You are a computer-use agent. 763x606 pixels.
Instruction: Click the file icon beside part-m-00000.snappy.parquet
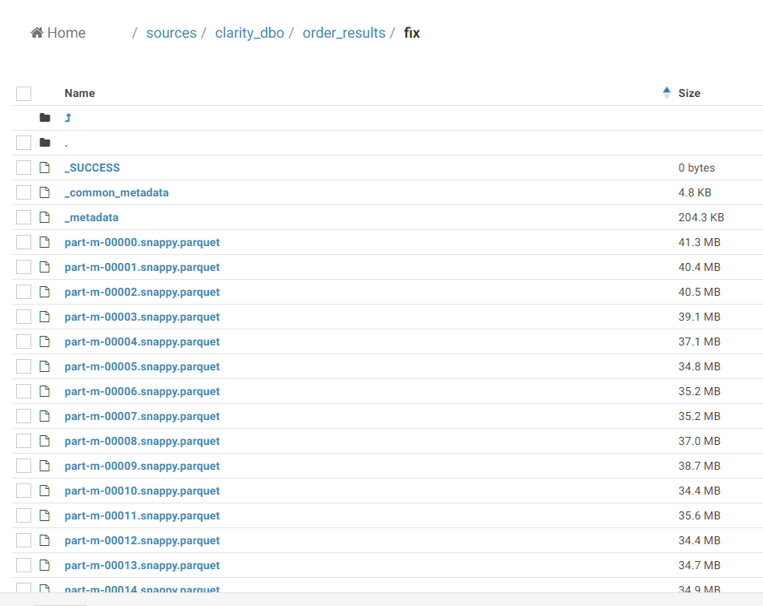click(45, 241)
